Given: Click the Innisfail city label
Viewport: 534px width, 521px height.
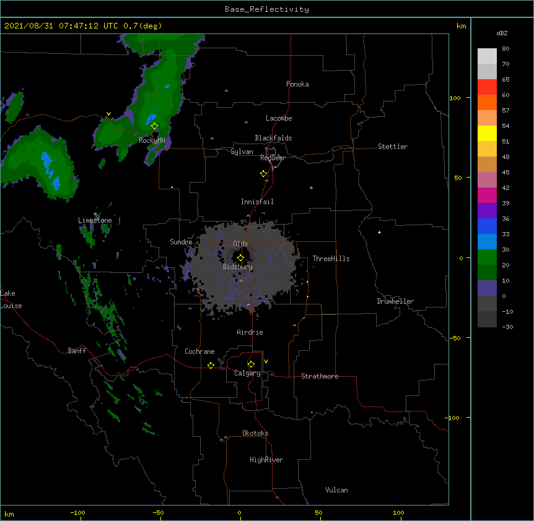Looking at the screenshot, I should [257, 202].
